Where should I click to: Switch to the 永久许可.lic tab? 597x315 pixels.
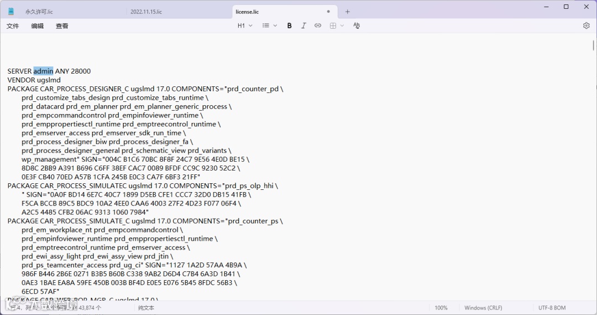pyautogui.click(x=39, y=12)
